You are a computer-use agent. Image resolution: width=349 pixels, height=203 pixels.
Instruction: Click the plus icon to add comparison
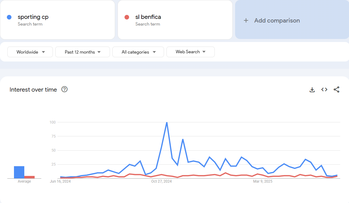246,20
